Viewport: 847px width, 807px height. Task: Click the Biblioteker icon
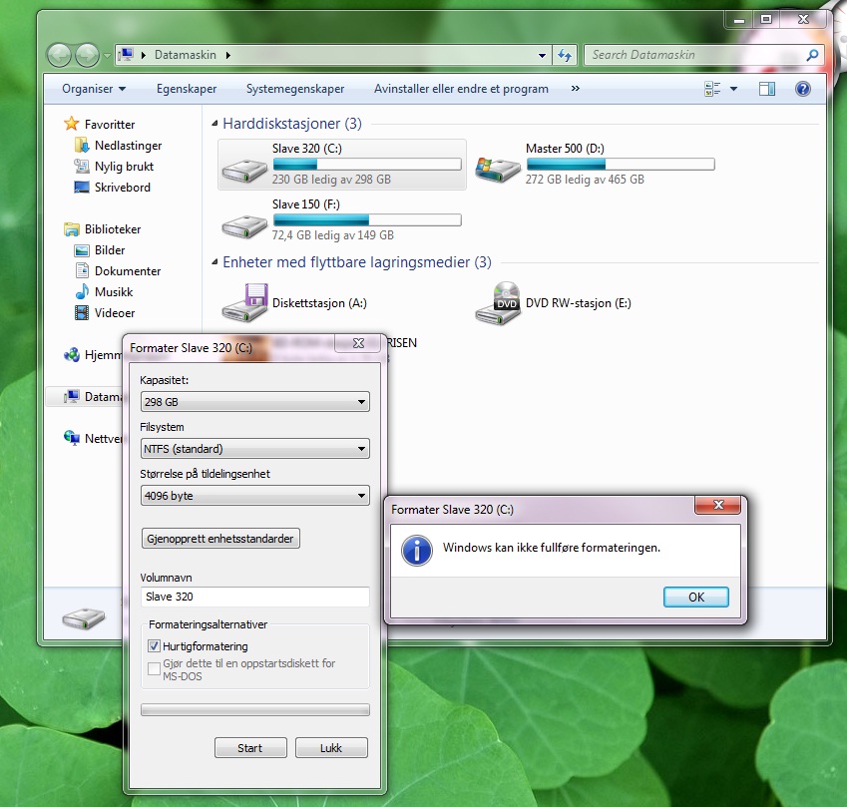click(x=71, y=229)
